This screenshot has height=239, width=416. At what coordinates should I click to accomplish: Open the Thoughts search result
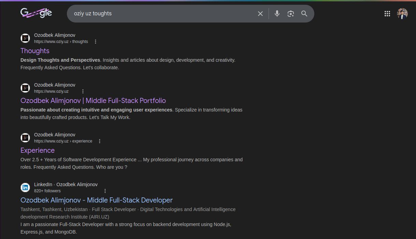tap(35, 50)
